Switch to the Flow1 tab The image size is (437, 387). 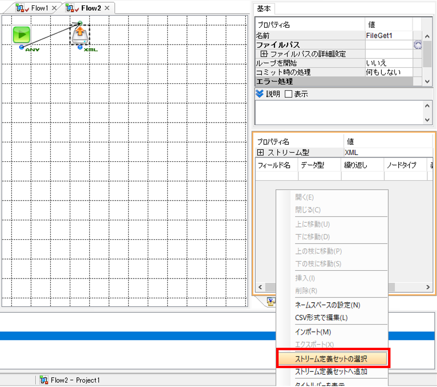[39, 8]
